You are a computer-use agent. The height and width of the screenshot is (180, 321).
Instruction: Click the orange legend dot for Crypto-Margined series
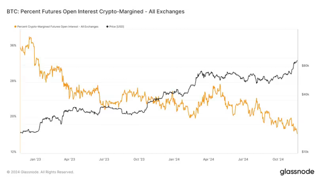(15, 27)
